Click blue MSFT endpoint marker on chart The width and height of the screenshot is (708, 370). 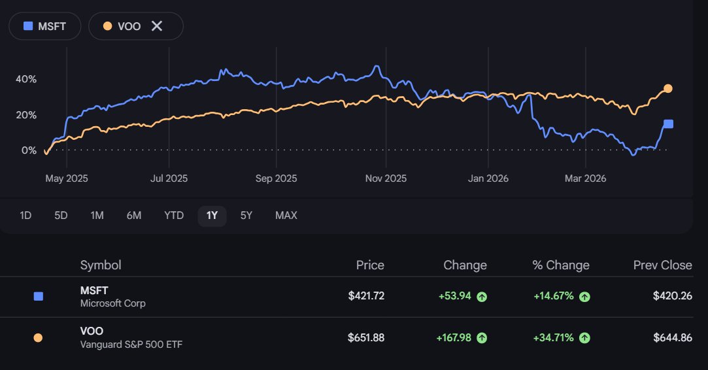click(668, 124)
